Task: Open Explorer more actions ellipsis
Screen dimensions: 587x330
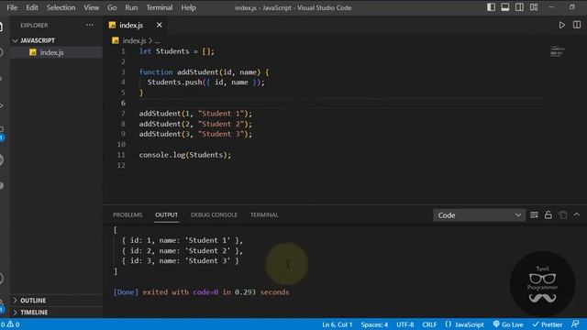Action: coord(90,25)
